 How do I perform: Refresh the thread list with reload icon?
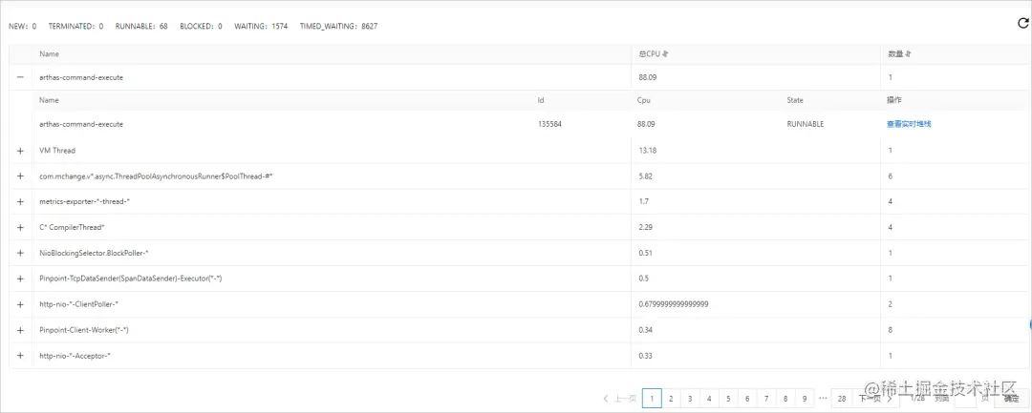tap(1022, 23)
